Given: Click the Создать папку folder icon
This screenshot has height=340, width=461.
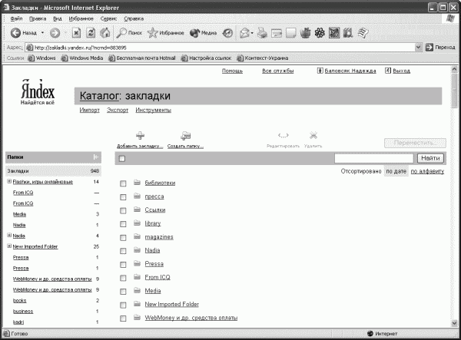Looking at the screenshot, I should [x=185, y=135].
